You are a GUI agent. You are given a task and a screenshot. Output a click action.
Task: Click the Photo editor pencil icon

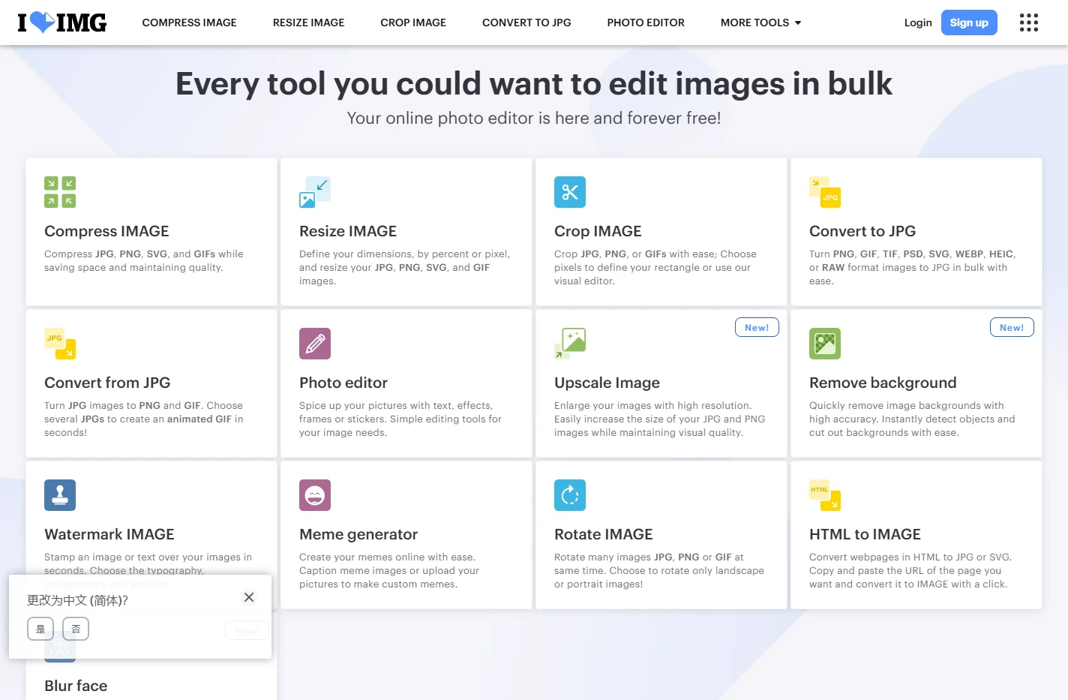coord(315,344)
